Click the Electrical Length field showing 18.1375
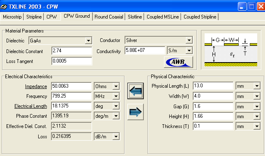This screenshot has width=265, height=156. click(x=71, y=106)
